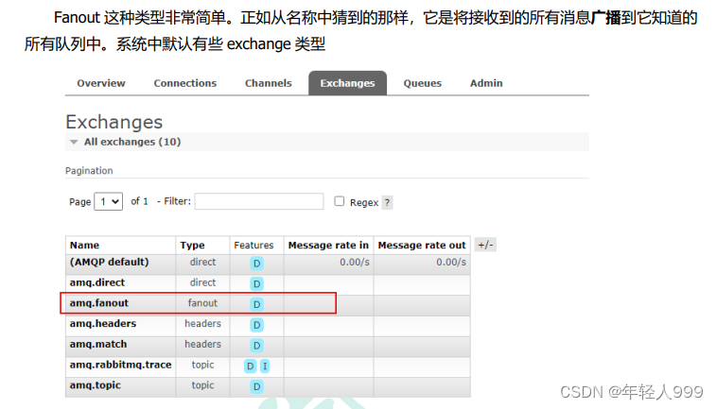Click the +/- column selector
The height and width of the screenshot is (409, 717).
coord(484,245)
